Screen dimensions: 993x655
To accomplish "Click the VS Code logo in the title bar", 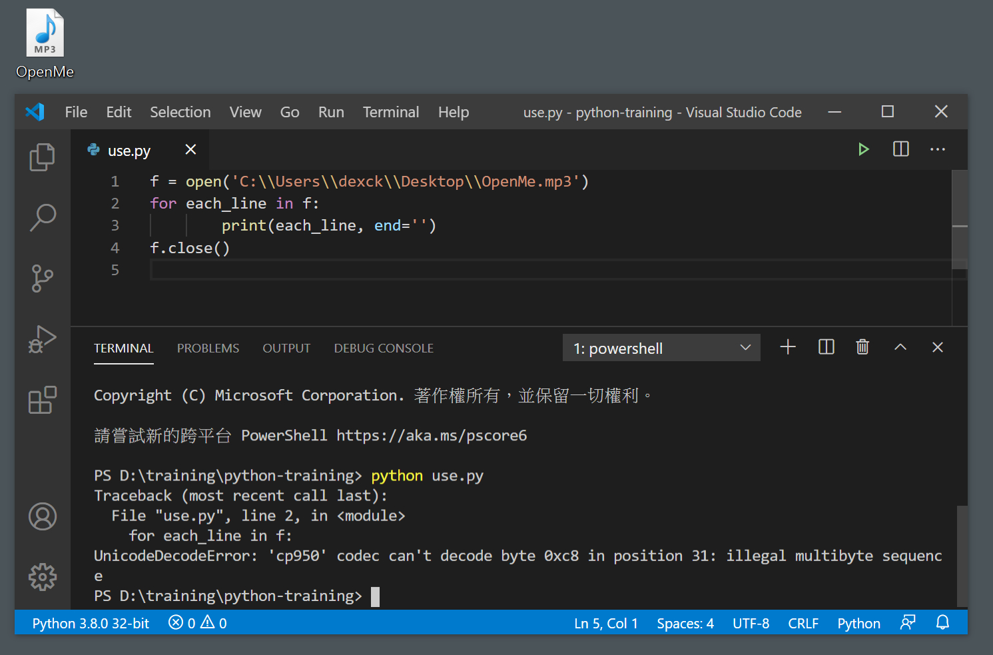I will (x=35, y=111).
